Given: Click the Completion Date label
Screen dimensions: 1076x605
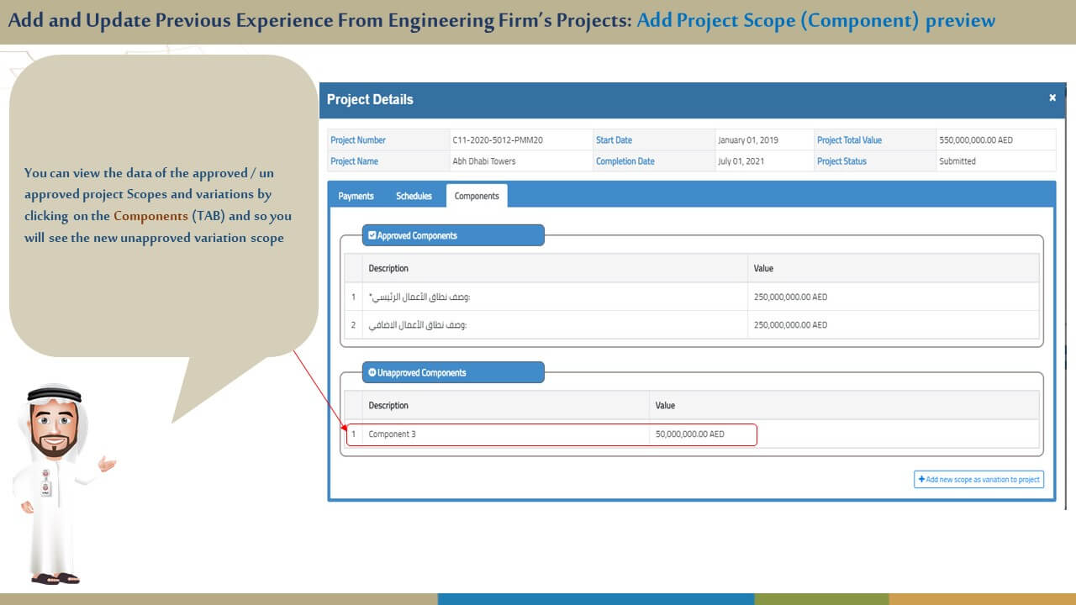Looking at the screenshot, I should coord(625,161).
